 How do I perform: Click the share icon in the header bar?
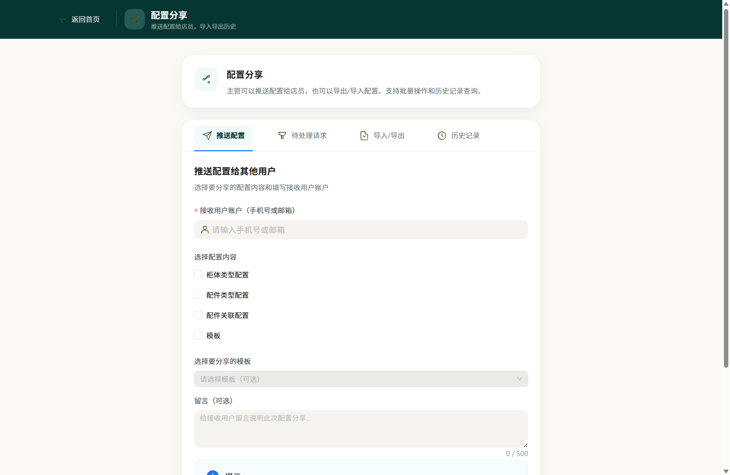click(x=135, y=19)
